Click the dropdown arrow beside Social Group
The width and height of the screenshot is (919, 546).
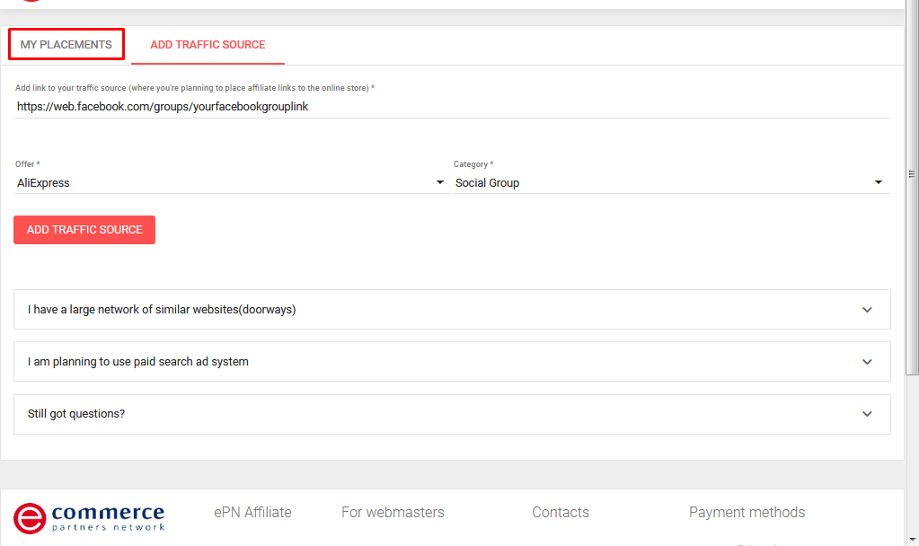pyautogui.click(x=879, y=182)
